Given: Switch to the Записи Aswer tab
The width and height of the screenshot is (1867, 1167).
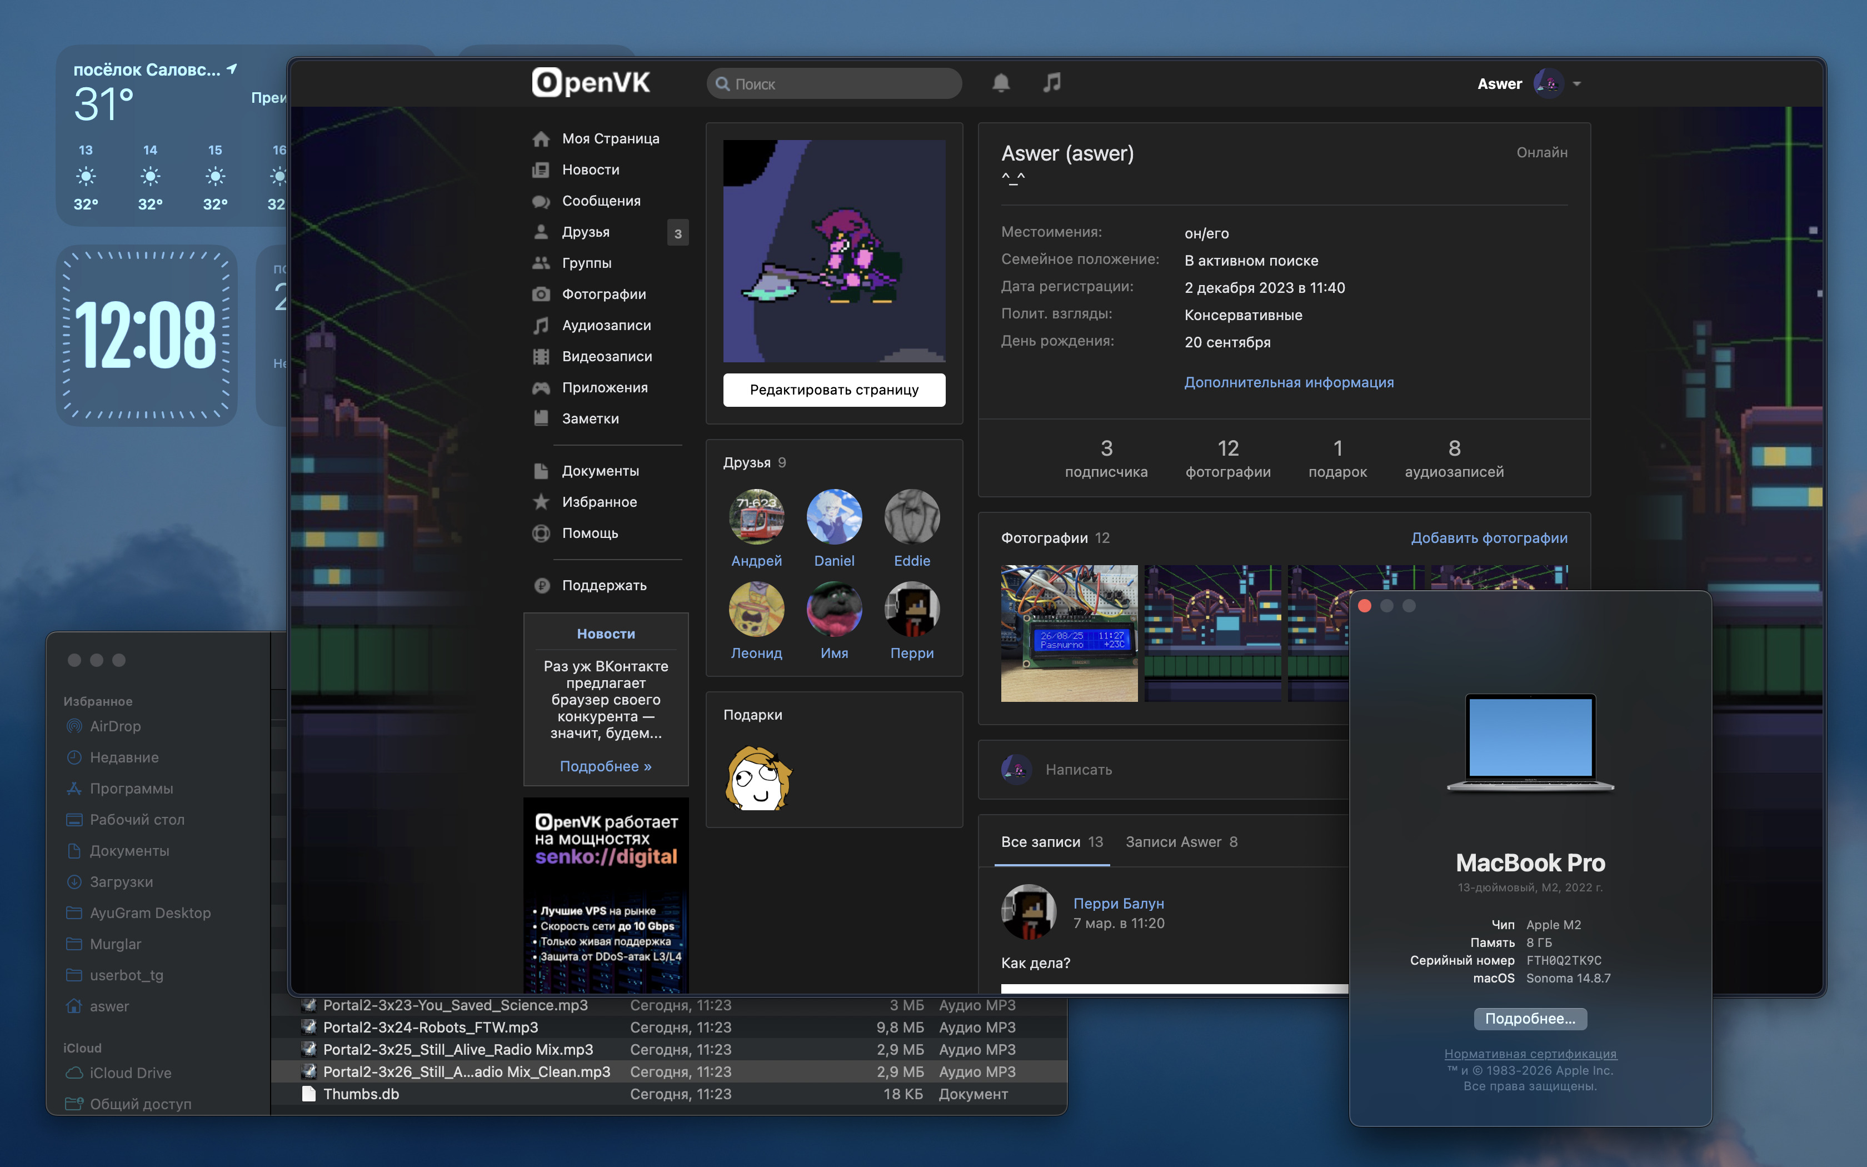Looking at the screenshot, I should 1182,842.
